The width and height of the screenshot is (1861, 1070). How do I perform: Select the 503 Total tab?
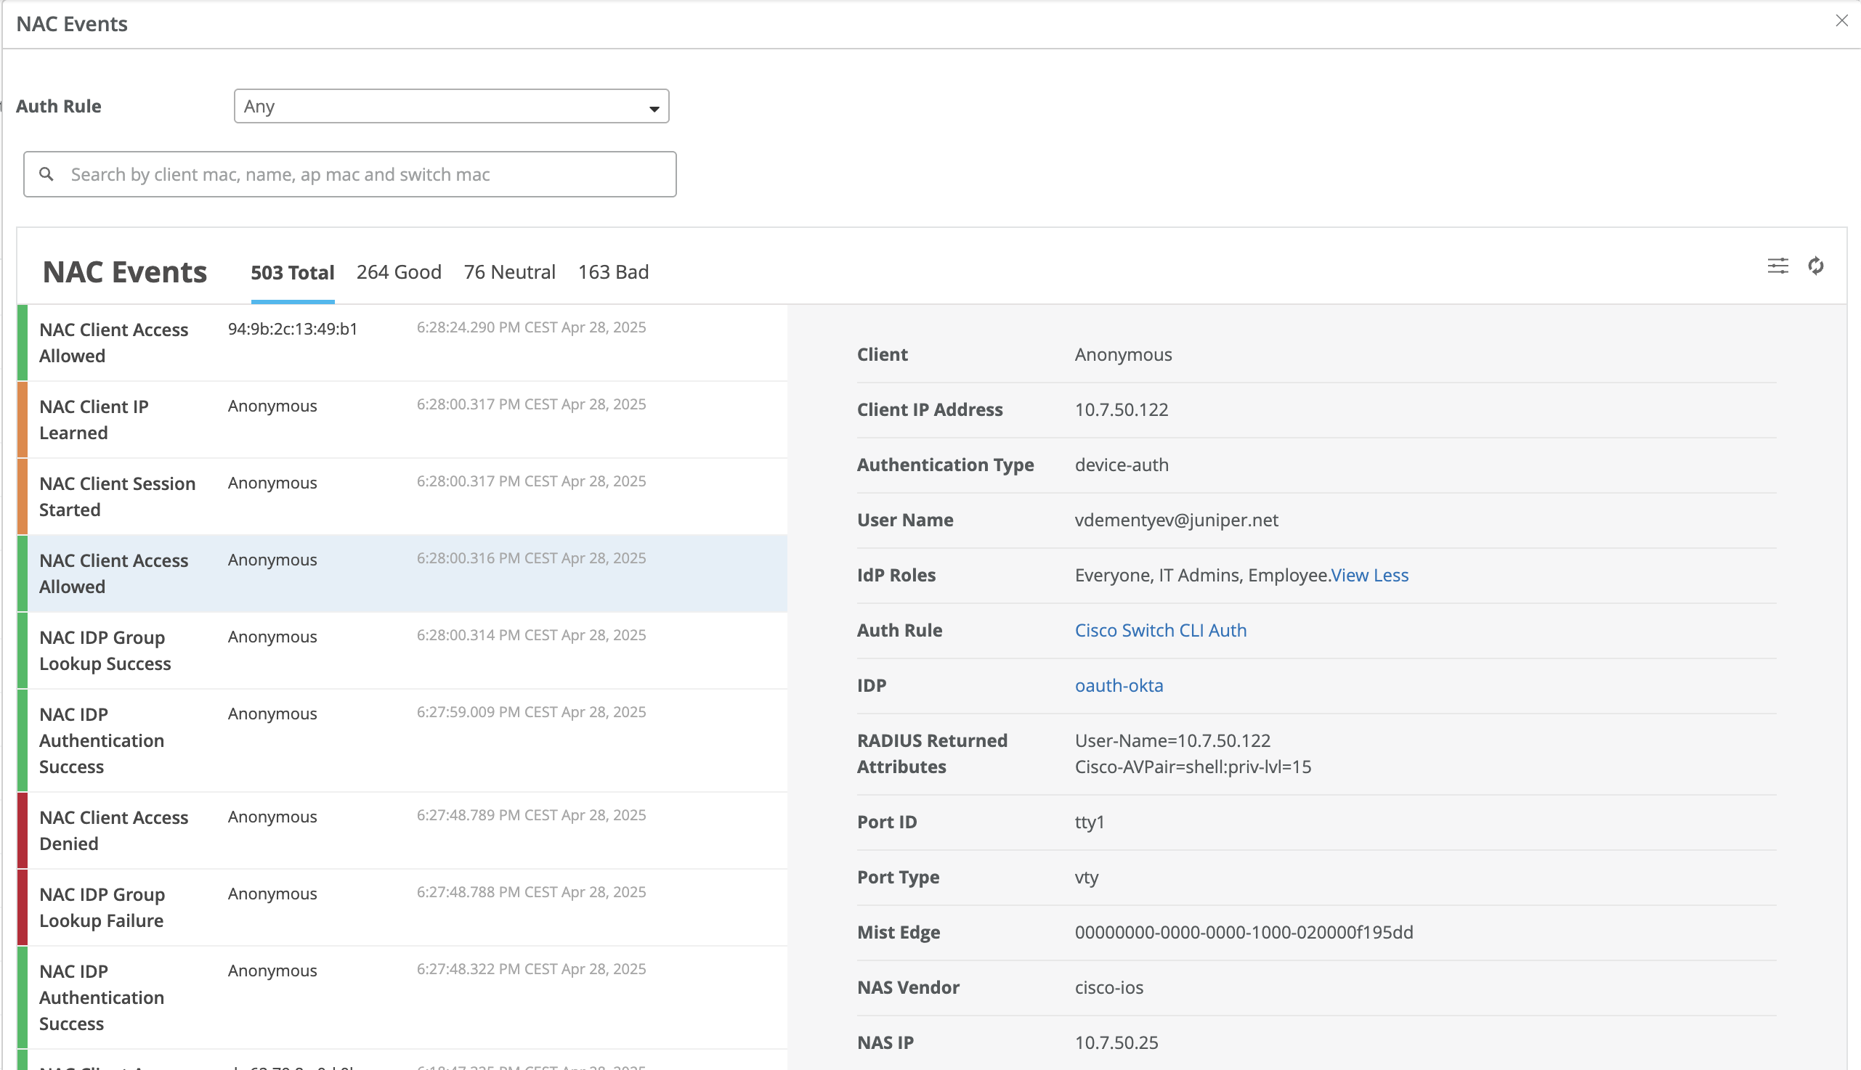[x=292, y=273]
